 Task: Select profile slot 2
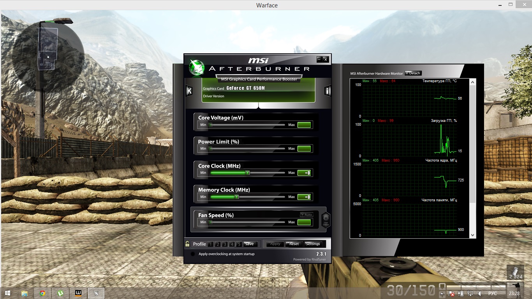tap(218, 244)
